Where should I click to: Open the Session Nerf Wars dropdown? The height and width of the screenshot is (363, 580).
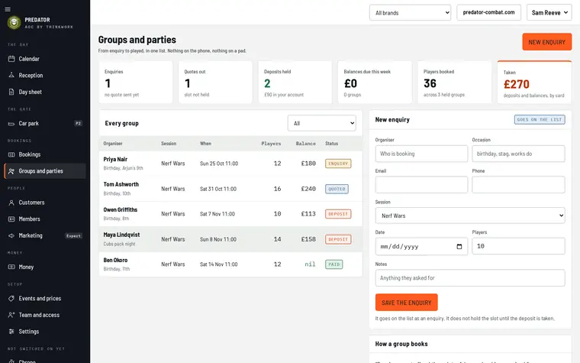click(x=470, y=216)
